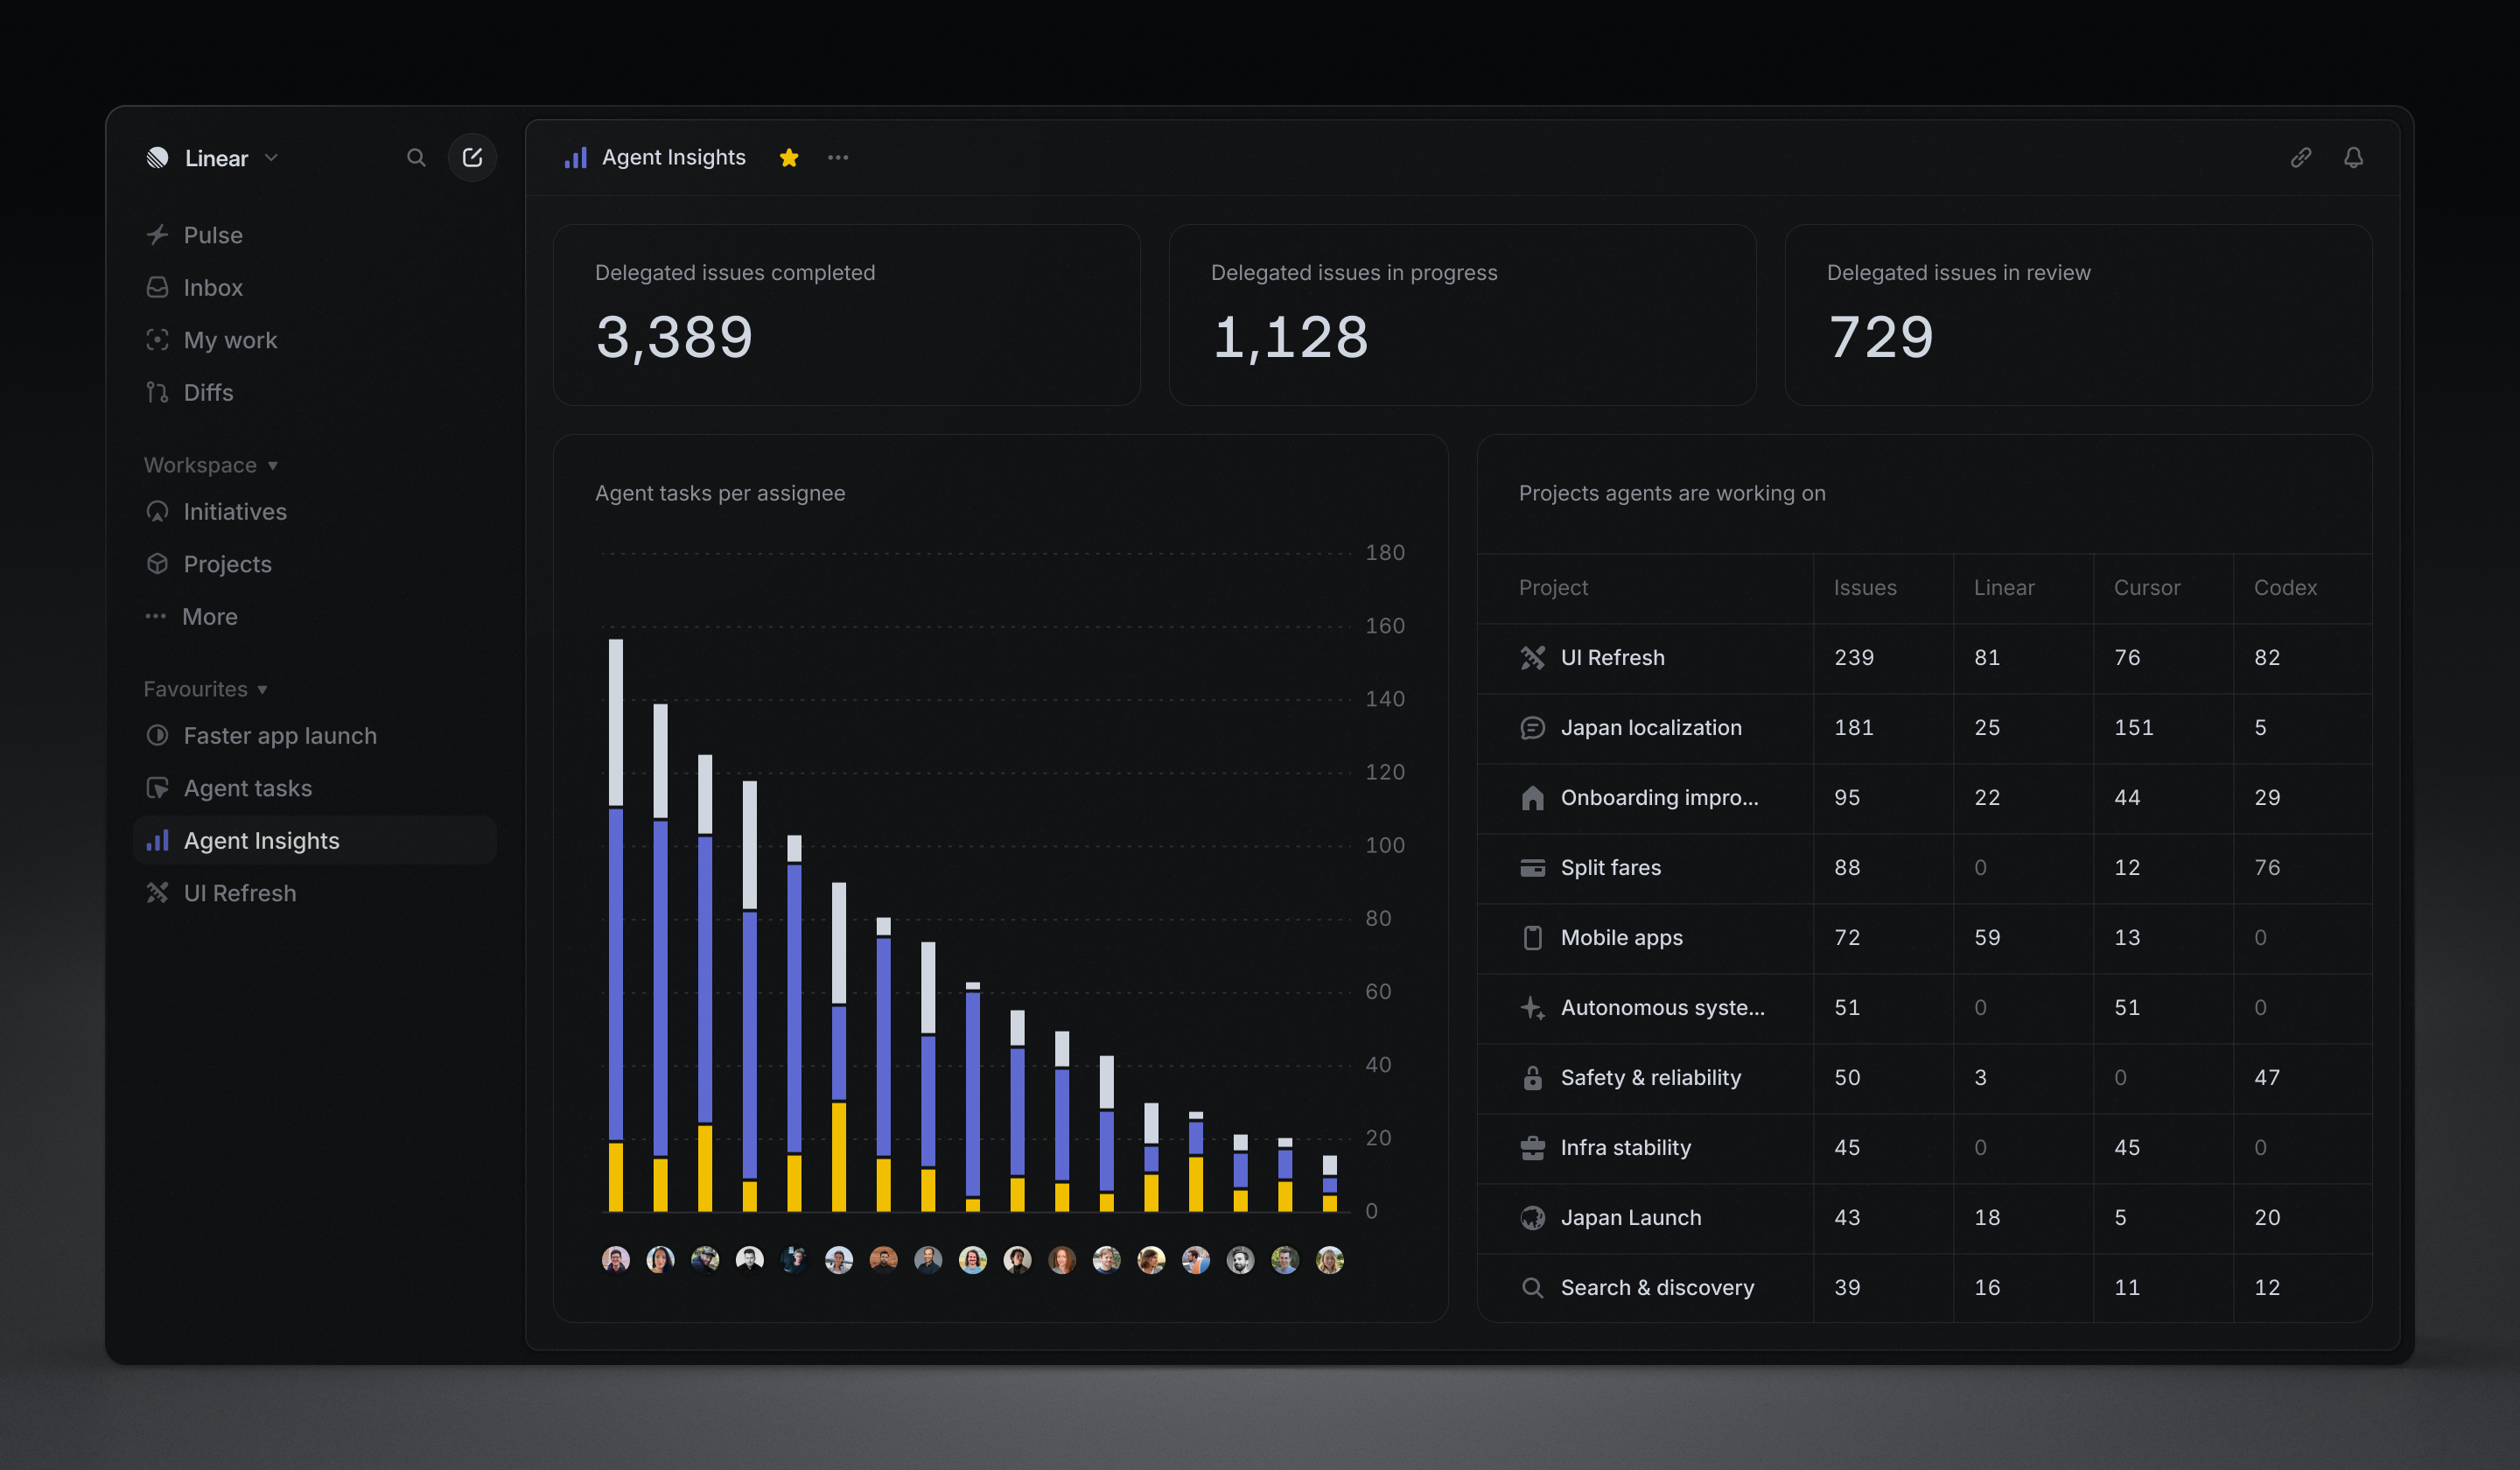Click the Search & discovery magnifier icon

pyautogui.click(x=1532, y=1288)
